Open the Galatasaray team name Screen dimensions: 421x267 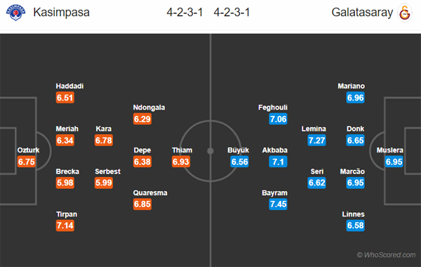pyautogui.click(x=362, y=13)
